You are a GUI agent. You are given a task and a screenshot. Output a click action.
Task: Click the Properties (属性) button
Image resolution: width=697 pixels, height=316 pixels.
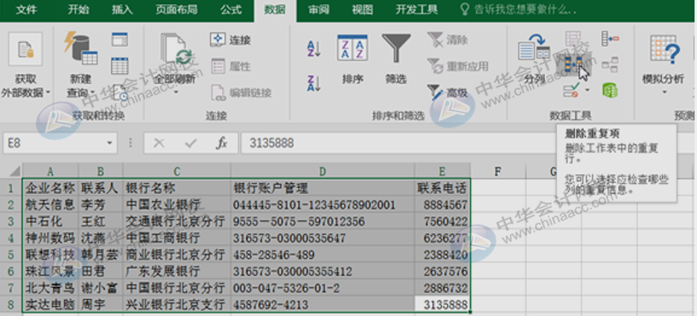[231, 67]
